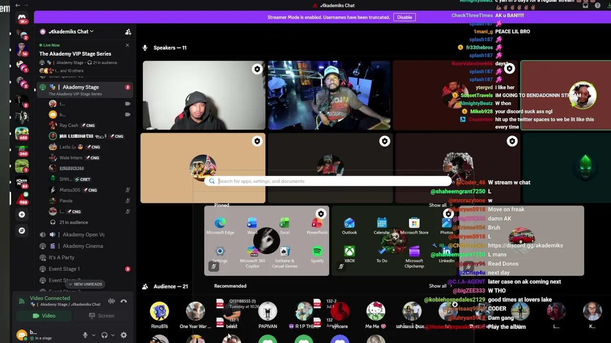Select speaker Wale Intern in list
Image resolution: width=611 pixels, height=343 pixels.
[71, 158]
